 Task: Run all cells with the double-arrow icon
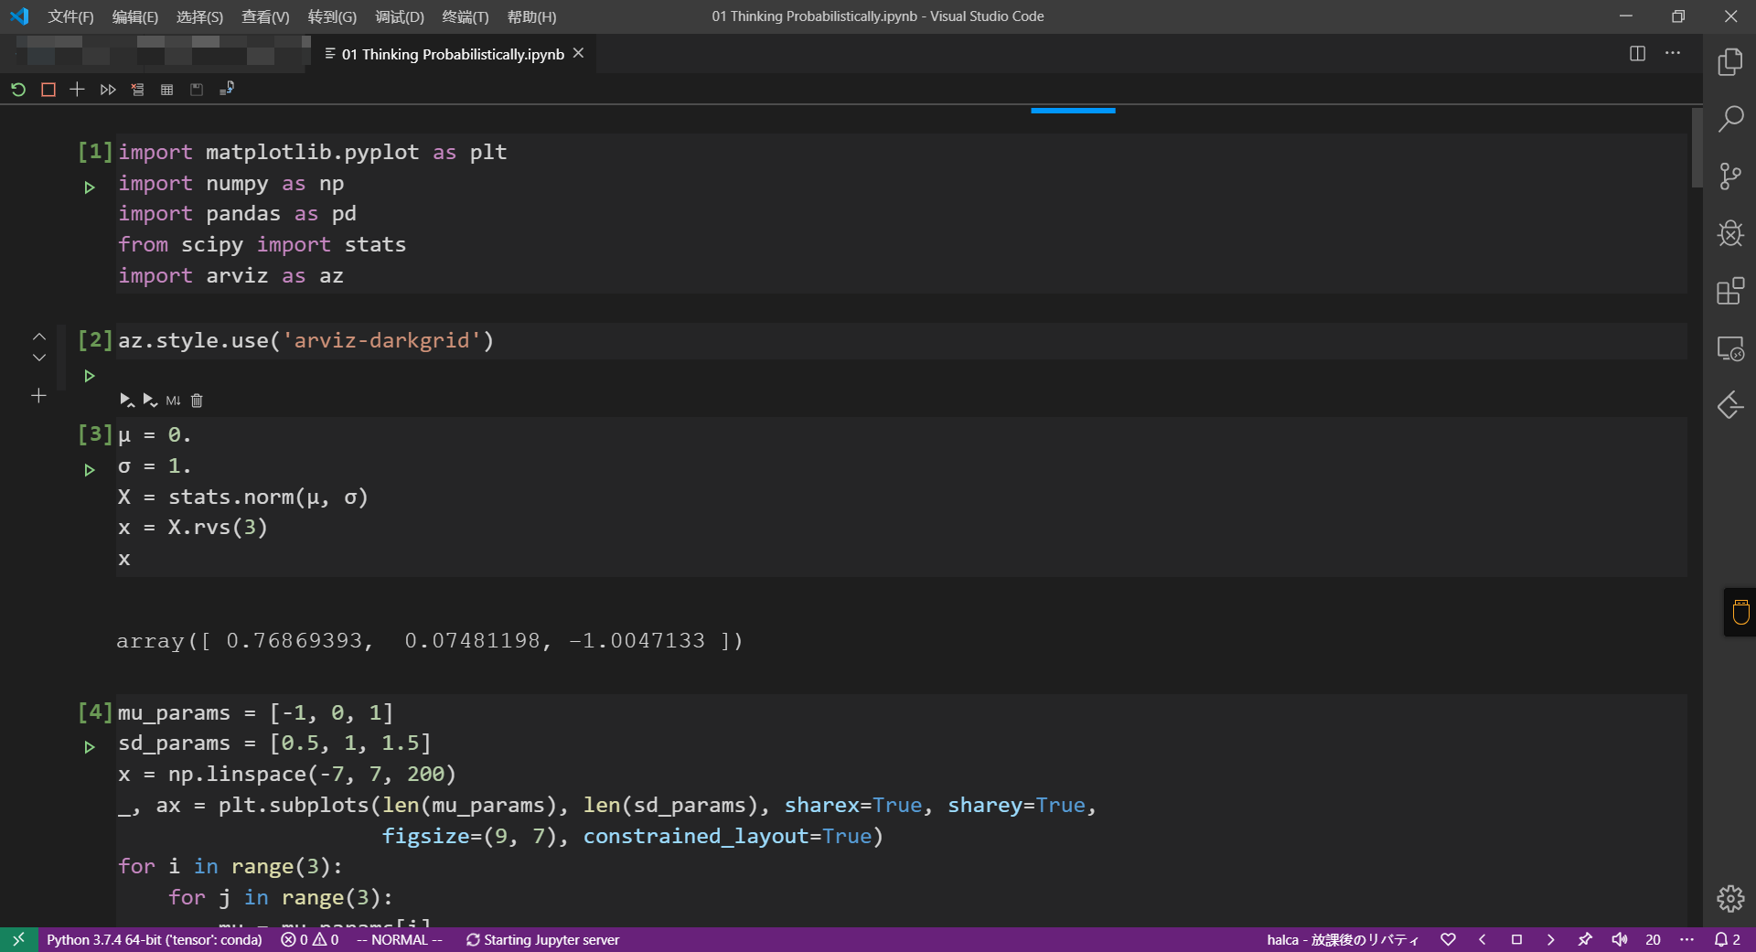[108, 90]
